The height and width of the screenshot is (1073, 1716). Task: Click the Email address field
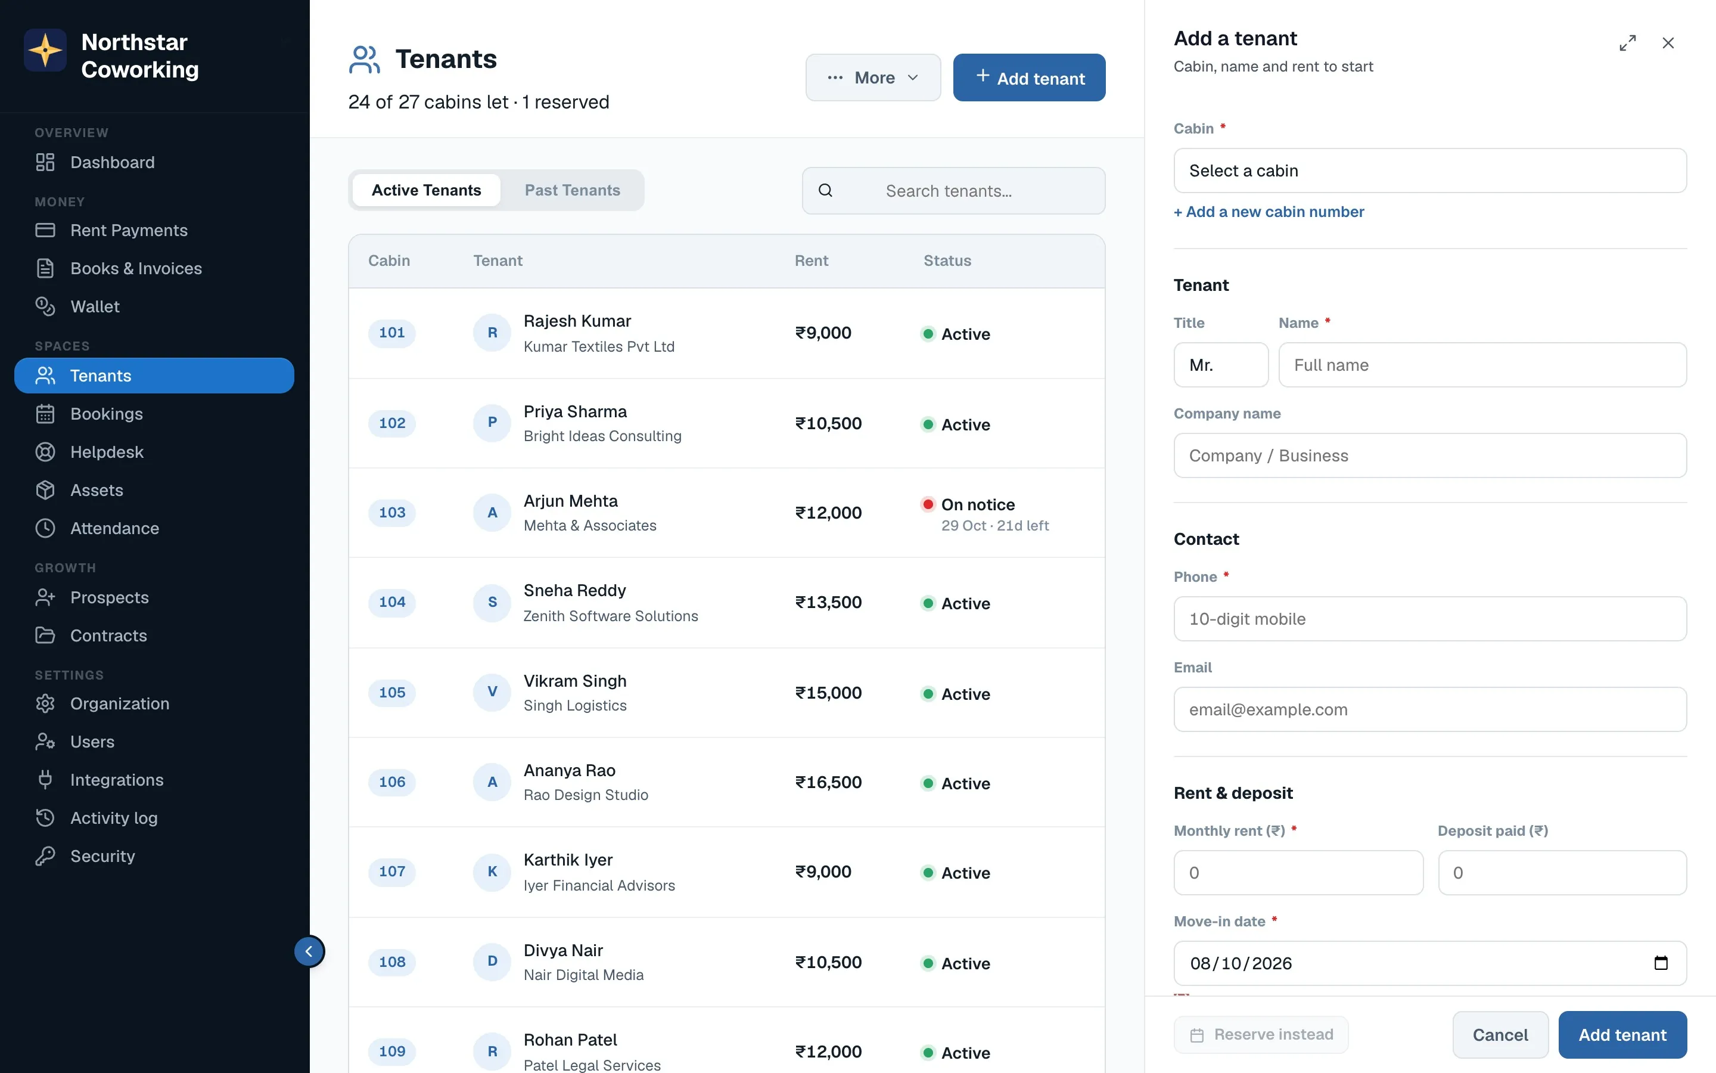[x=1429, y=709]
